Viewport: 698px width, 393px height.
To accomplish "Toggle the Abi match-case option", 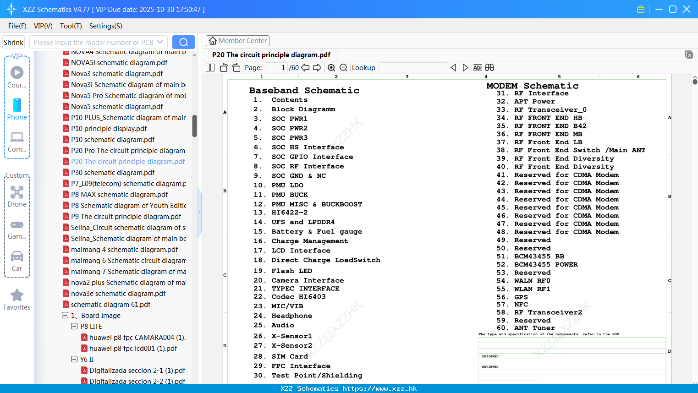I will 477,67.
